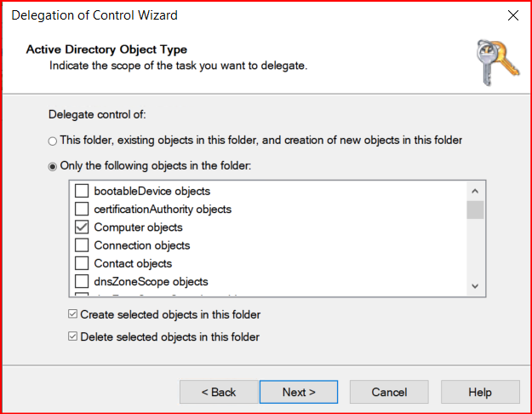The image size is (532, 414).
Task: Cancel the delegation wizard
Action: pos(389,392)
